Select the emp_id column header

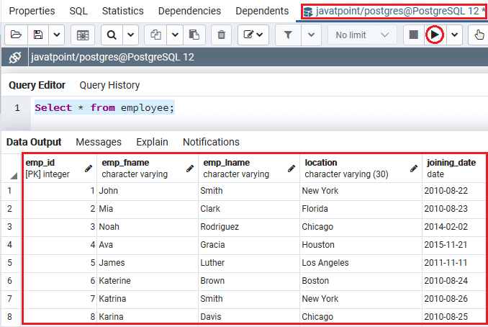pos(60,168)
